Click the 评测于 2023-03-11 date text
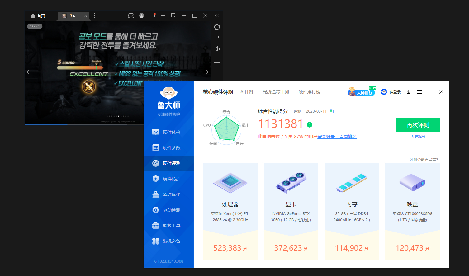The width and height of the screenshot is (469, 276). click(x=310, y=111)
